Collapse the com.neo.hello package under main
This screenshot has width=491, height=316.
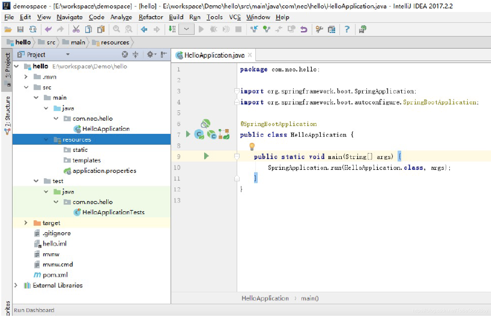(x=56, y=119)
